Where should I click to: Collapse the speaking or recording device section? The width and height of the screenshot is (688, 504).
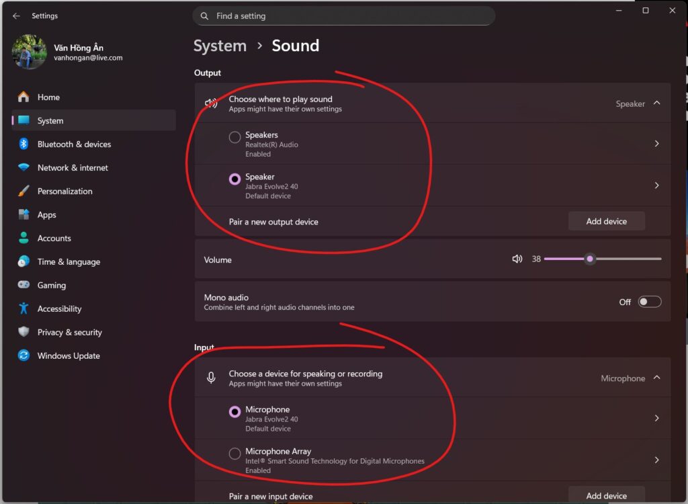[656, 378]
